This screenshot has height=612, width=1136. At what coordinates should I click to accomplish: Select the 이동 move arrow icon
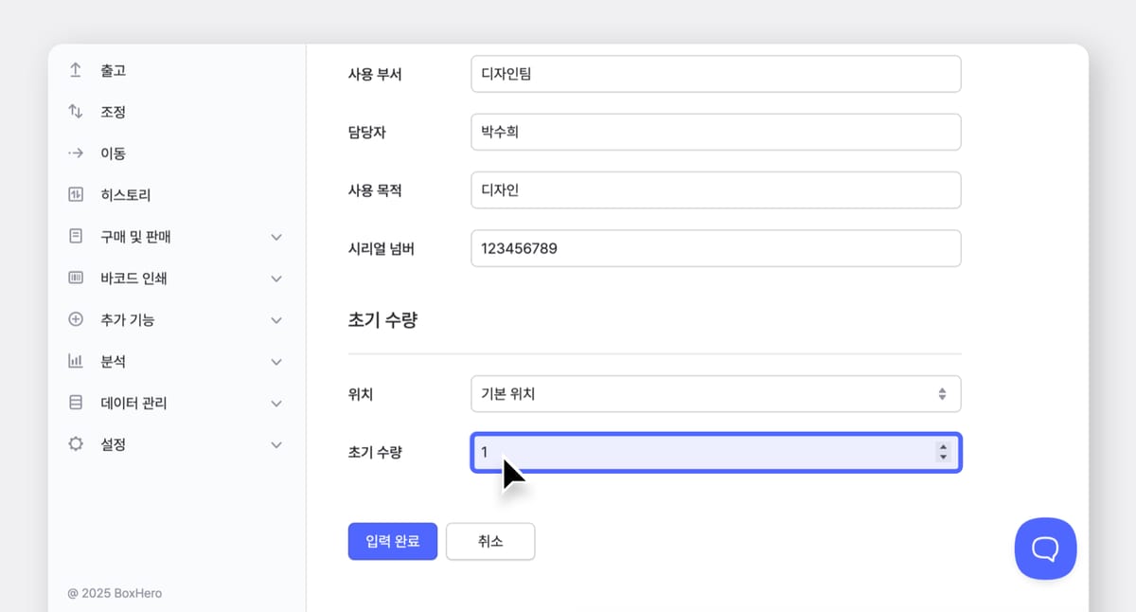[x=75, y=153]
